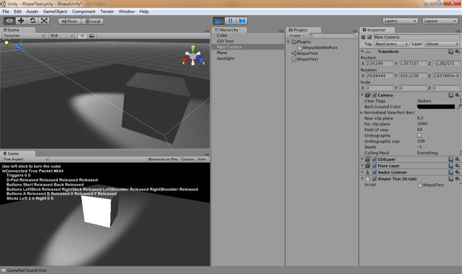Screen dimensions: 462x274
Task: Click the Pause button
Action: click(230, 21)
